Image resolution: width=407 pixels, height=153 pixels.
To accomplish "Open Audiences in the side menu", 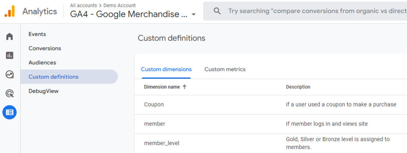I will tap(42, 63).
